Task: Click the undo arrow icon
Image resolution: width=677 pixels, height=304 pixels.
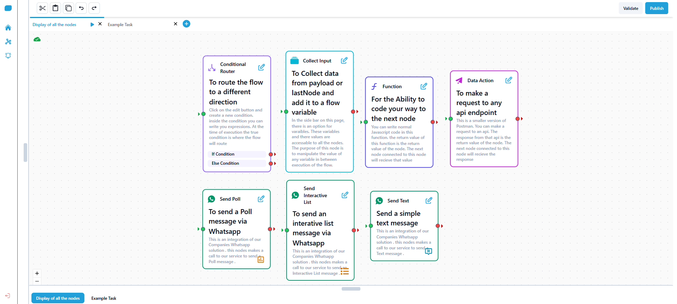Action: (x=81, y=8)
